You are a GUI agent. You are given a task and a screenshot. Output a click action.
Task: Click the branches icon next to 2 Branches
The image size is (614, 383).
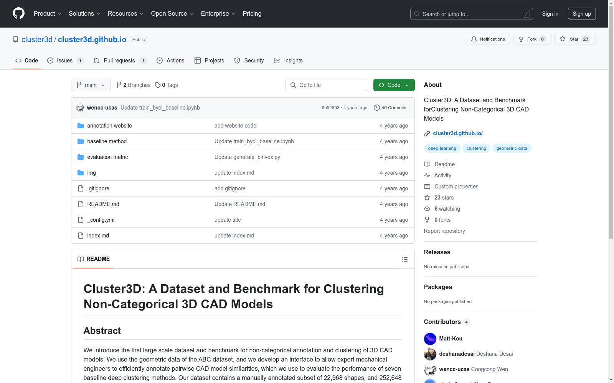(x=119, y=85)
